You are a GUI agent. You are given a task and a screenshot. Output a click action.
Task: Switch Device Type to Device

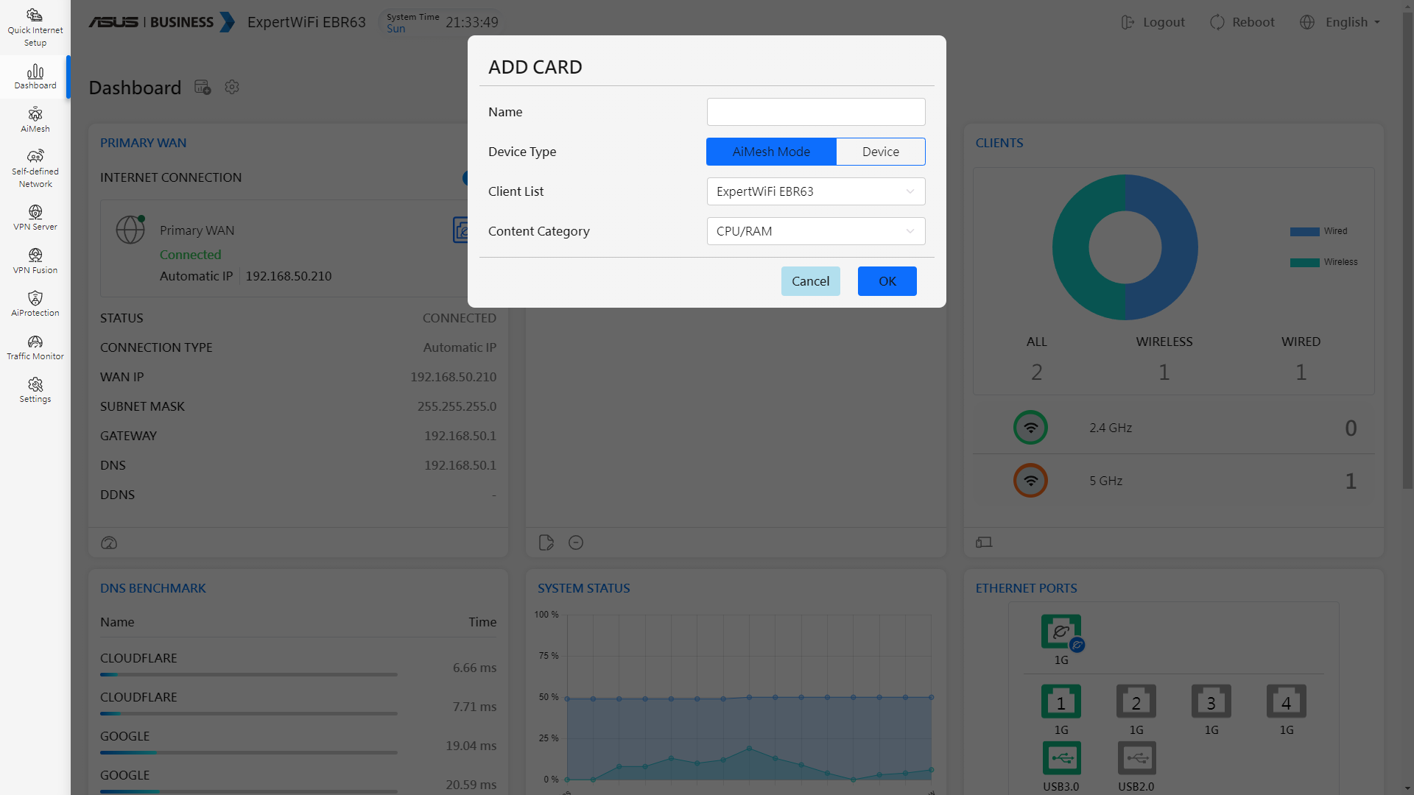pos(880,152)
